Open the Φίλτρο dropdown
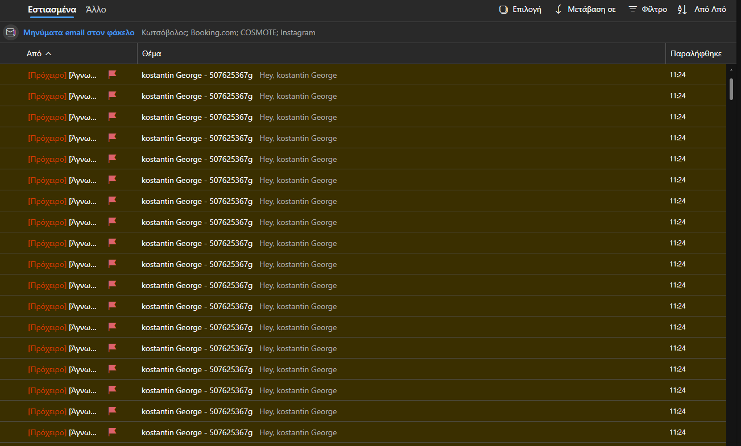741x446 pixels. pyautogui.click(x=648, y=10)
